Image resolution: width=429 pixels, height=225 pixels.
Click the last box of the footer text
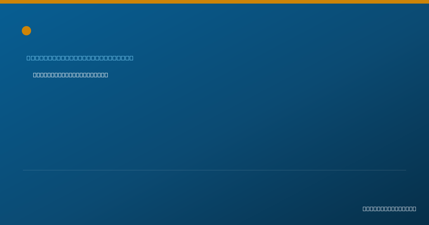(414, 209)
